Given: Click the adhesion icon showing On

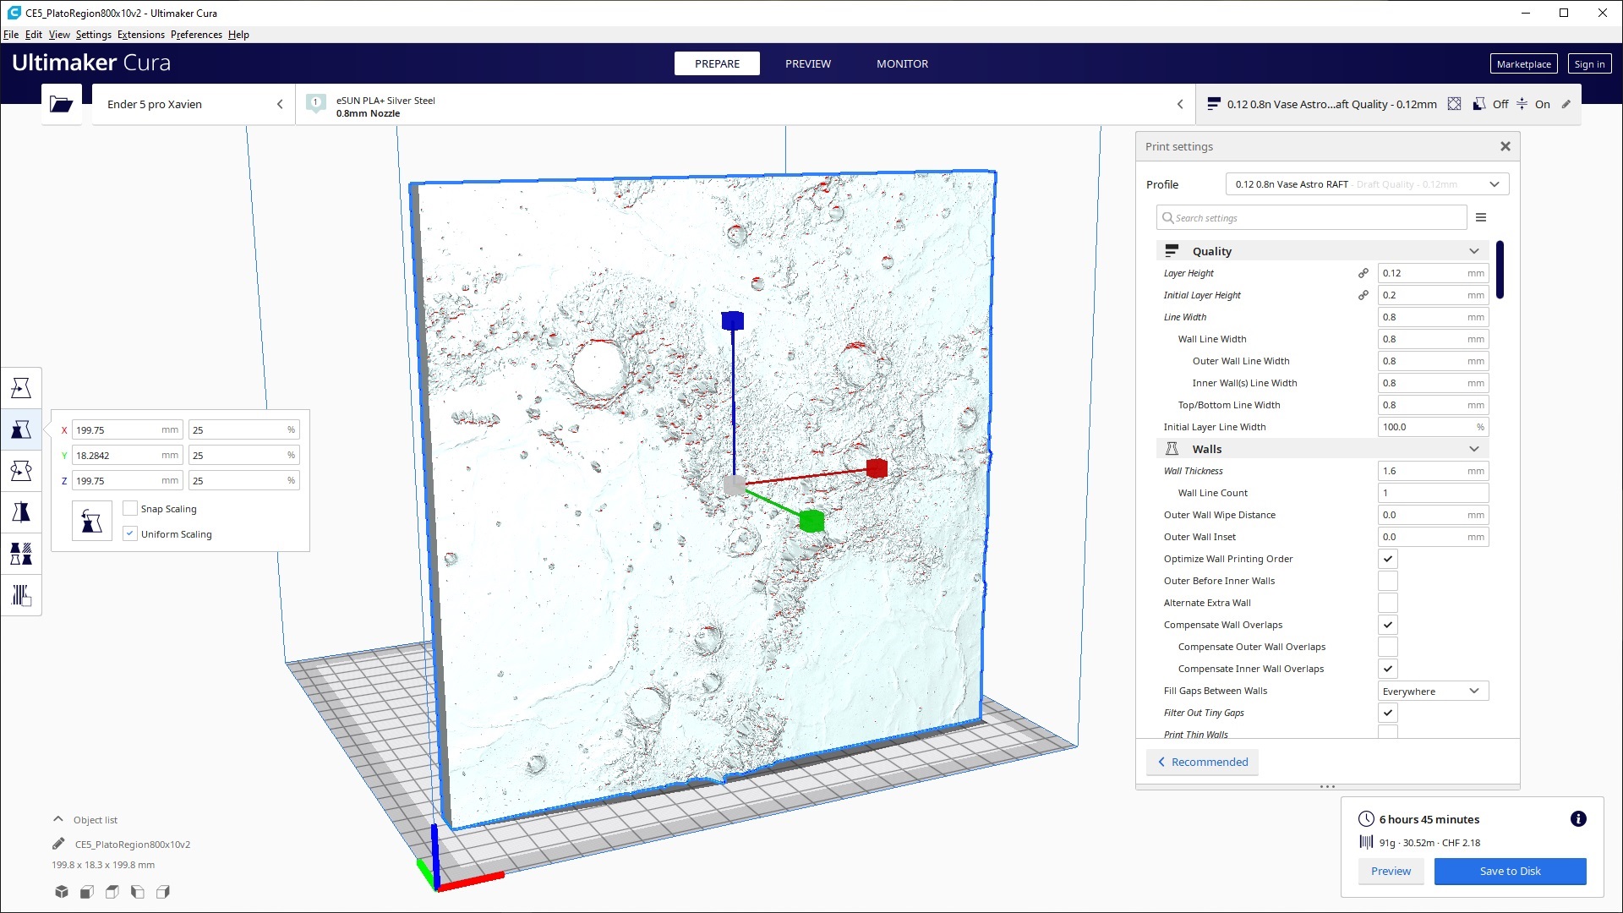Looking at the screenshot, I should point(1522,104).
